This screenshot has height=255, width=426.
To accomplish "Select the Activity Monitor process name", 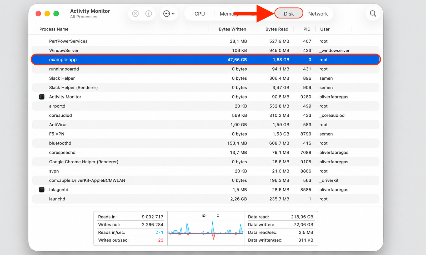I will pyautogui.click(x=65, y=97).
